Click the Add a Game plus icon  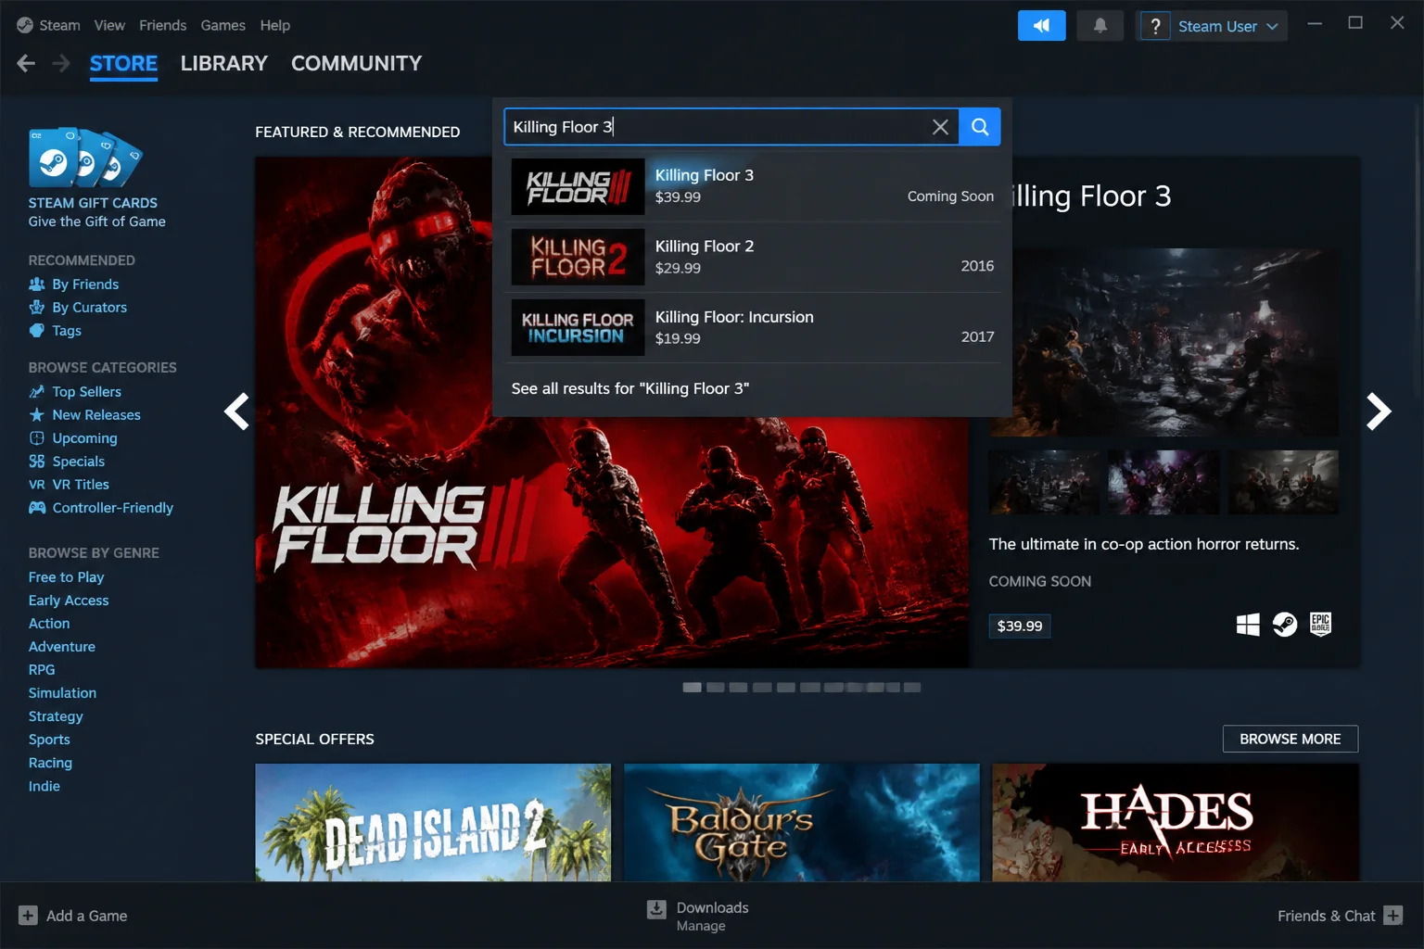pyautogui.click(x=28, y=916)
